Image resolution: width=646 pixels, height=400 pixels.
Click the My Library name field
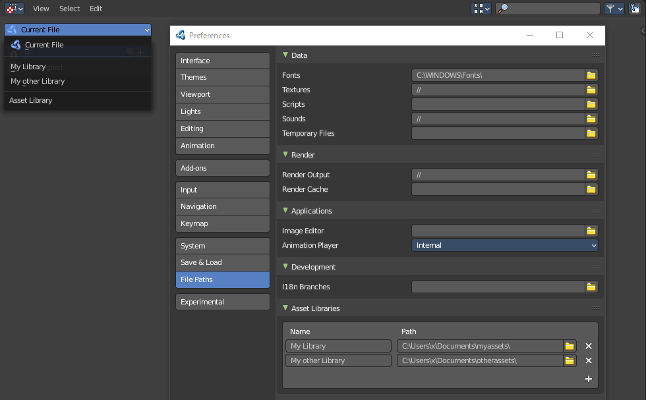[x=338, y=346]
